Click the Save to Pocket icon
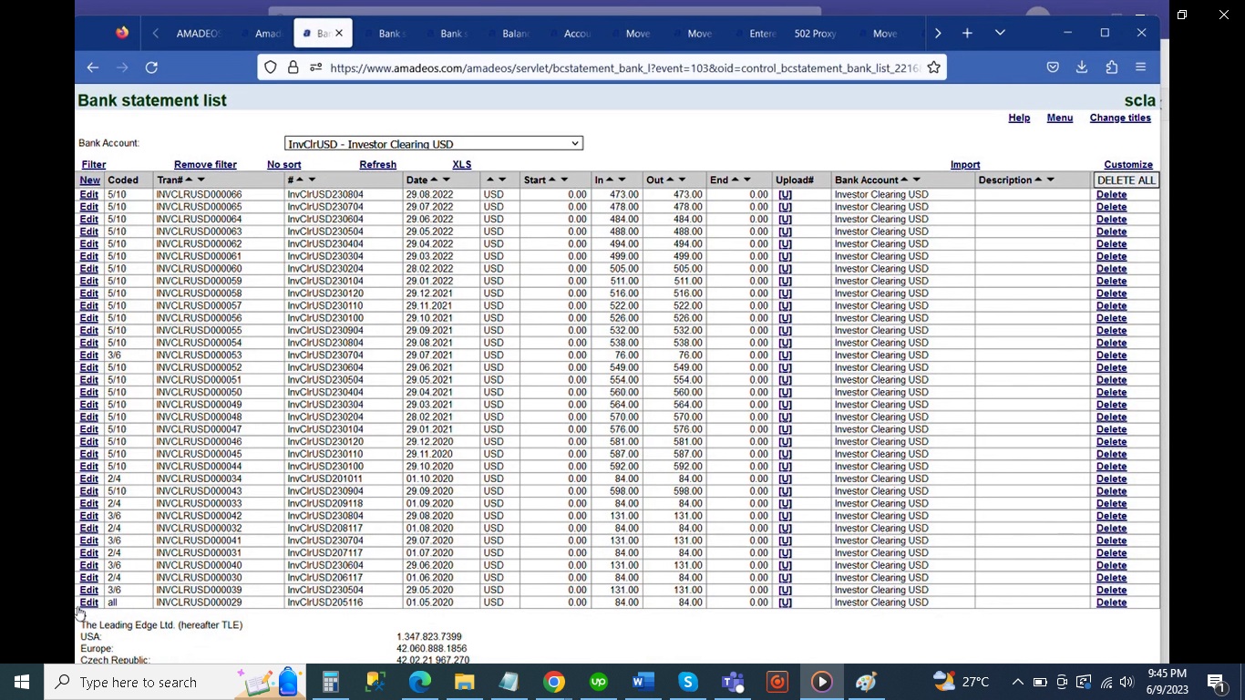 pos(1053,67)
